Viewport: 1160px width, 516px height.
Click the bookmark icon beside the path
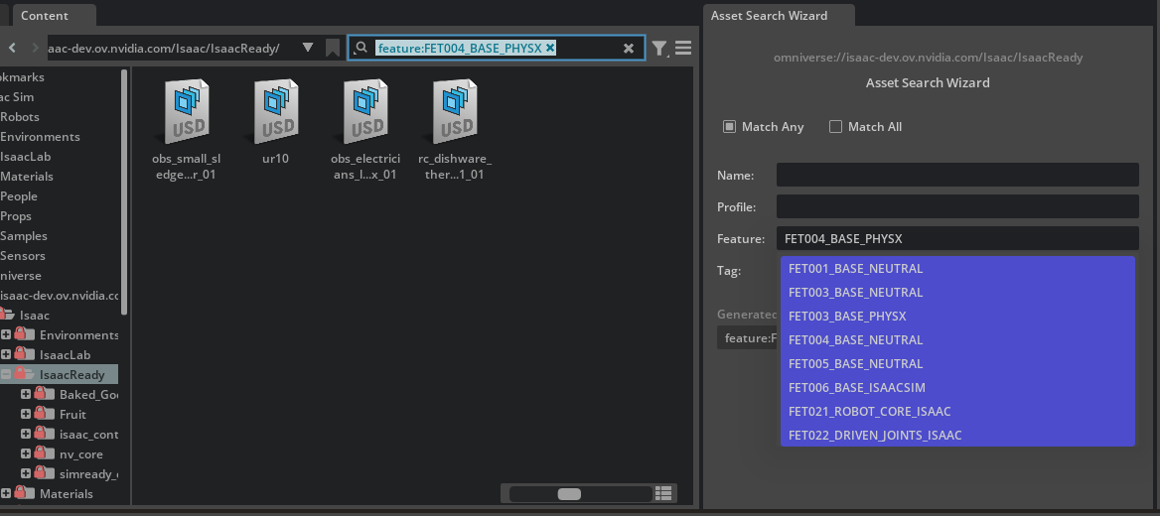click(333, 48)
